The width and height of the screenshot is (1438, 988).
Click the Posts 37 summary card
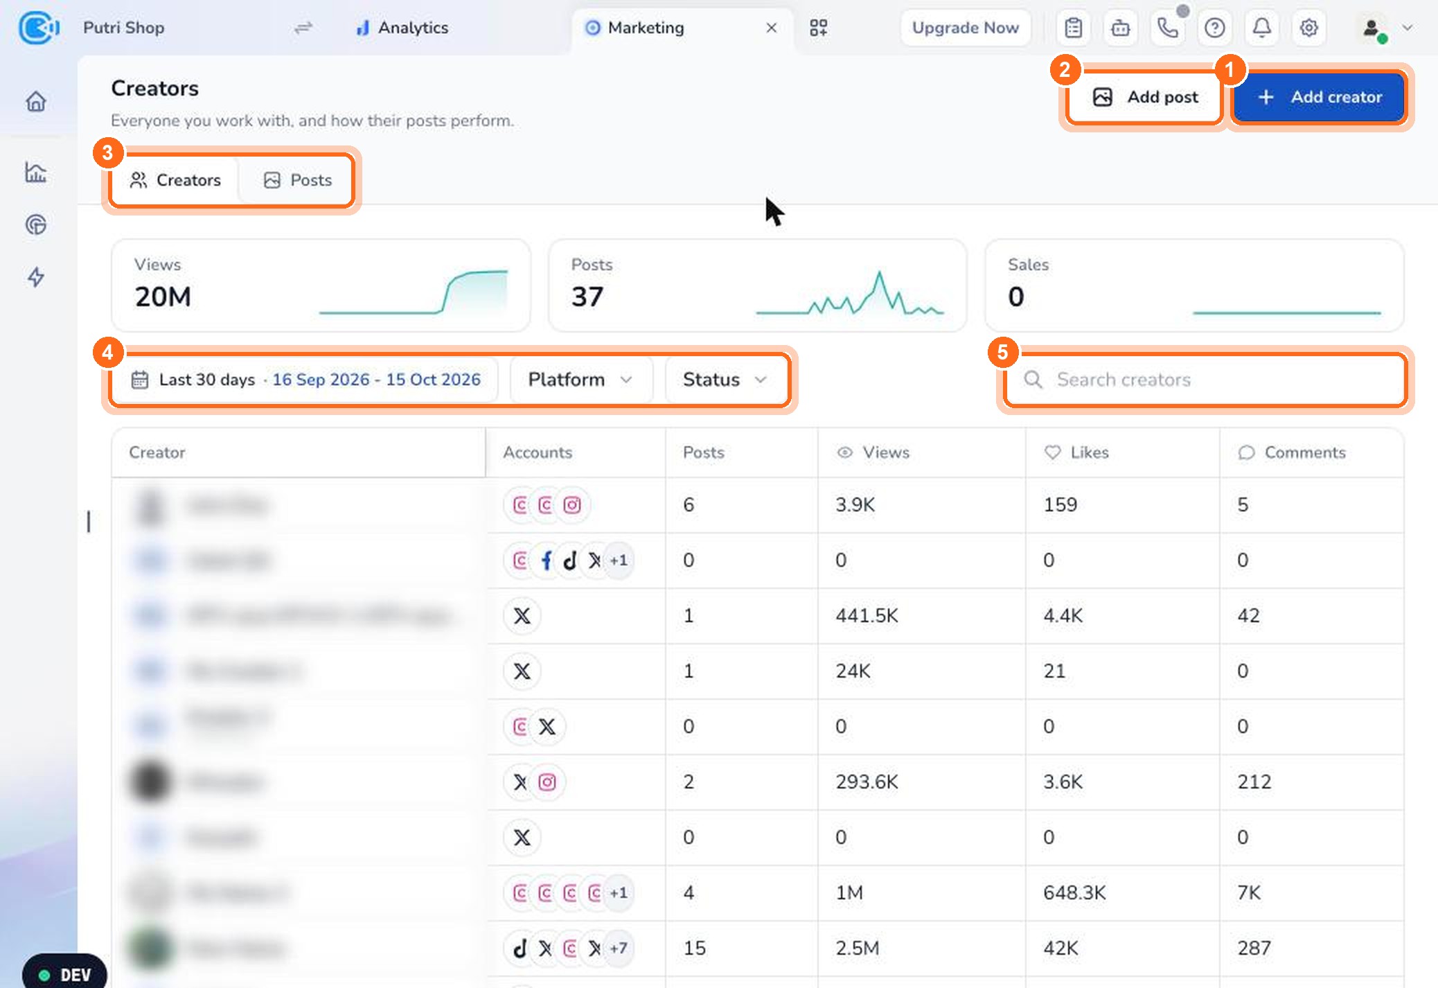coord(758,285)
